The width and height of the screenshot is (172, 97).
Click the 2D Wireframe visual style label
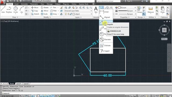coord(13,21)
